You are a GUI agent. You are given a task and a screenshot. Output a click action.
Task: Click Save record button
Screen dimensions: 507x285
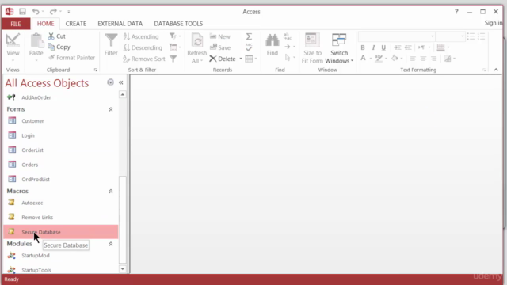[220, 47]
